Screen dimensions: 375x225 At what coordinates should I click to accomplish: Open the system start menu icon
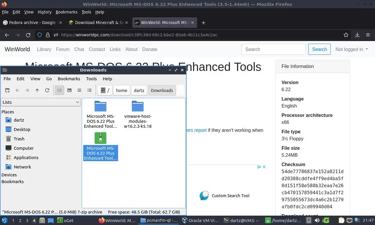coord(5,220)
